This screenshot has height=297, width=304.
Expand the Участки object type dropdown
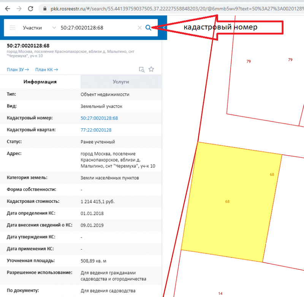click(54, 28)
